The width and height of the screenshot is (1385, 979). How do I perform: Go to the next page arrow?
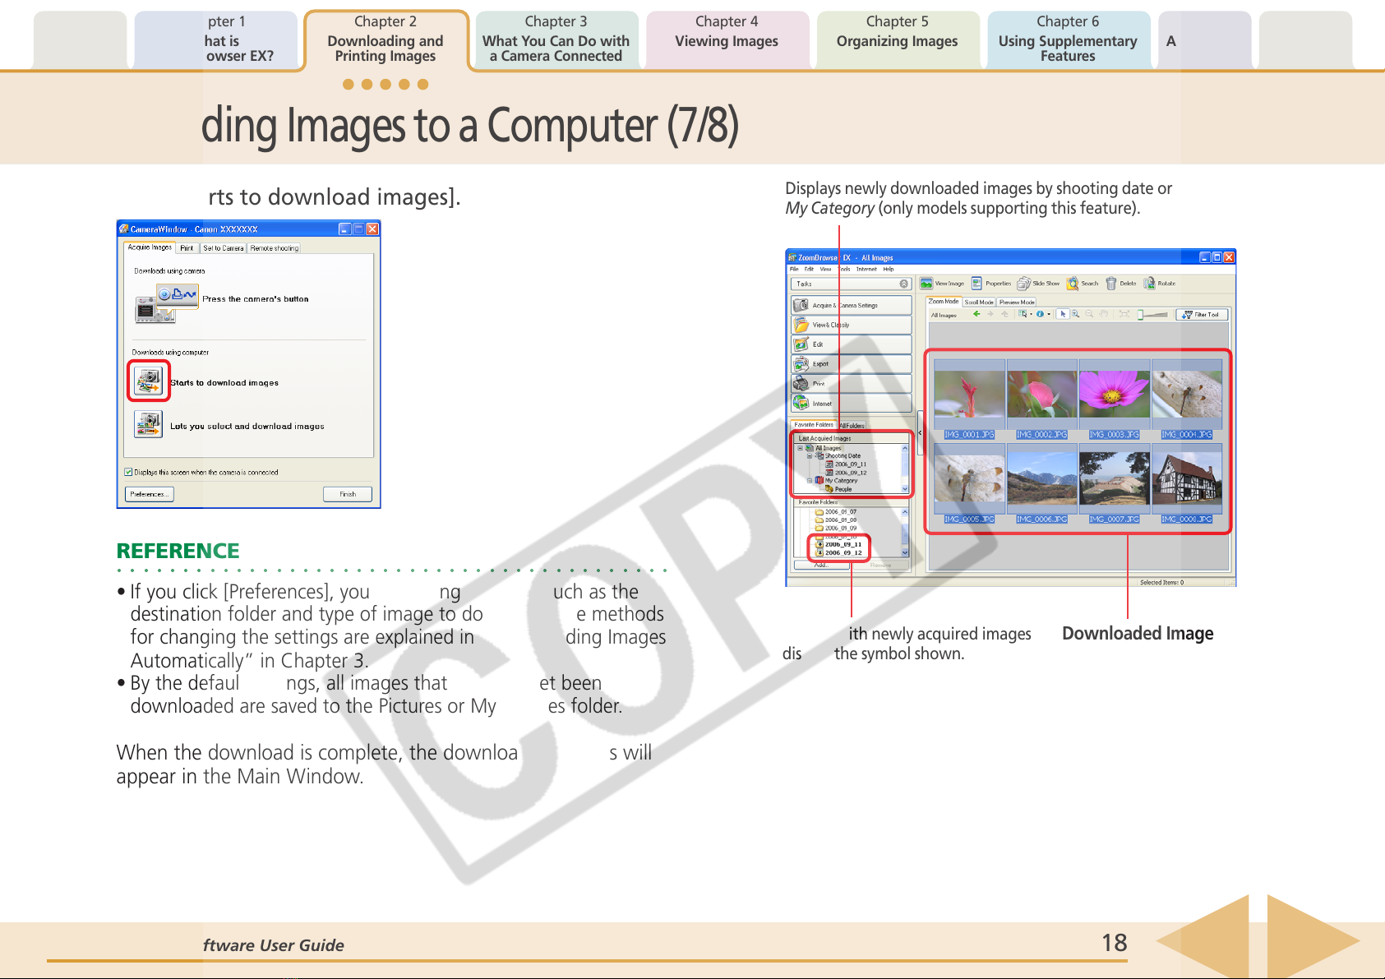pyautogui.click(x=1313, y=942)
